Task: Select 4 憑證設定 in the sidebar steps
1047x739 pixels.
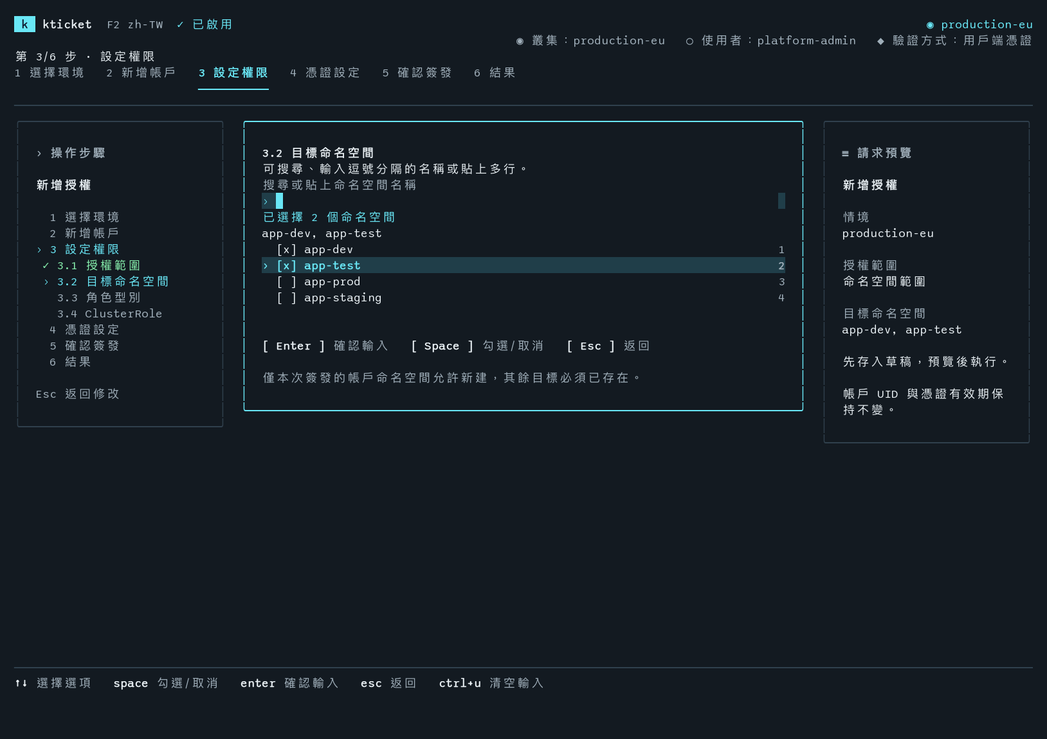Action: (x=85, y=330)
